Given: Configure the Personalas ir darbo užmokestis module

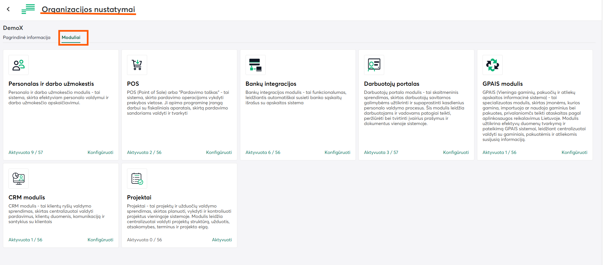Looking at the screenshot, I should pyautogui.click(x=100, y=152).
